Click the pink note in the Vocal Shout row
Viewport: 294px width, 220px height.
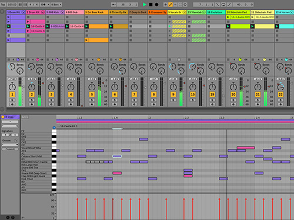pyautogui.click(x=246, y=148)
